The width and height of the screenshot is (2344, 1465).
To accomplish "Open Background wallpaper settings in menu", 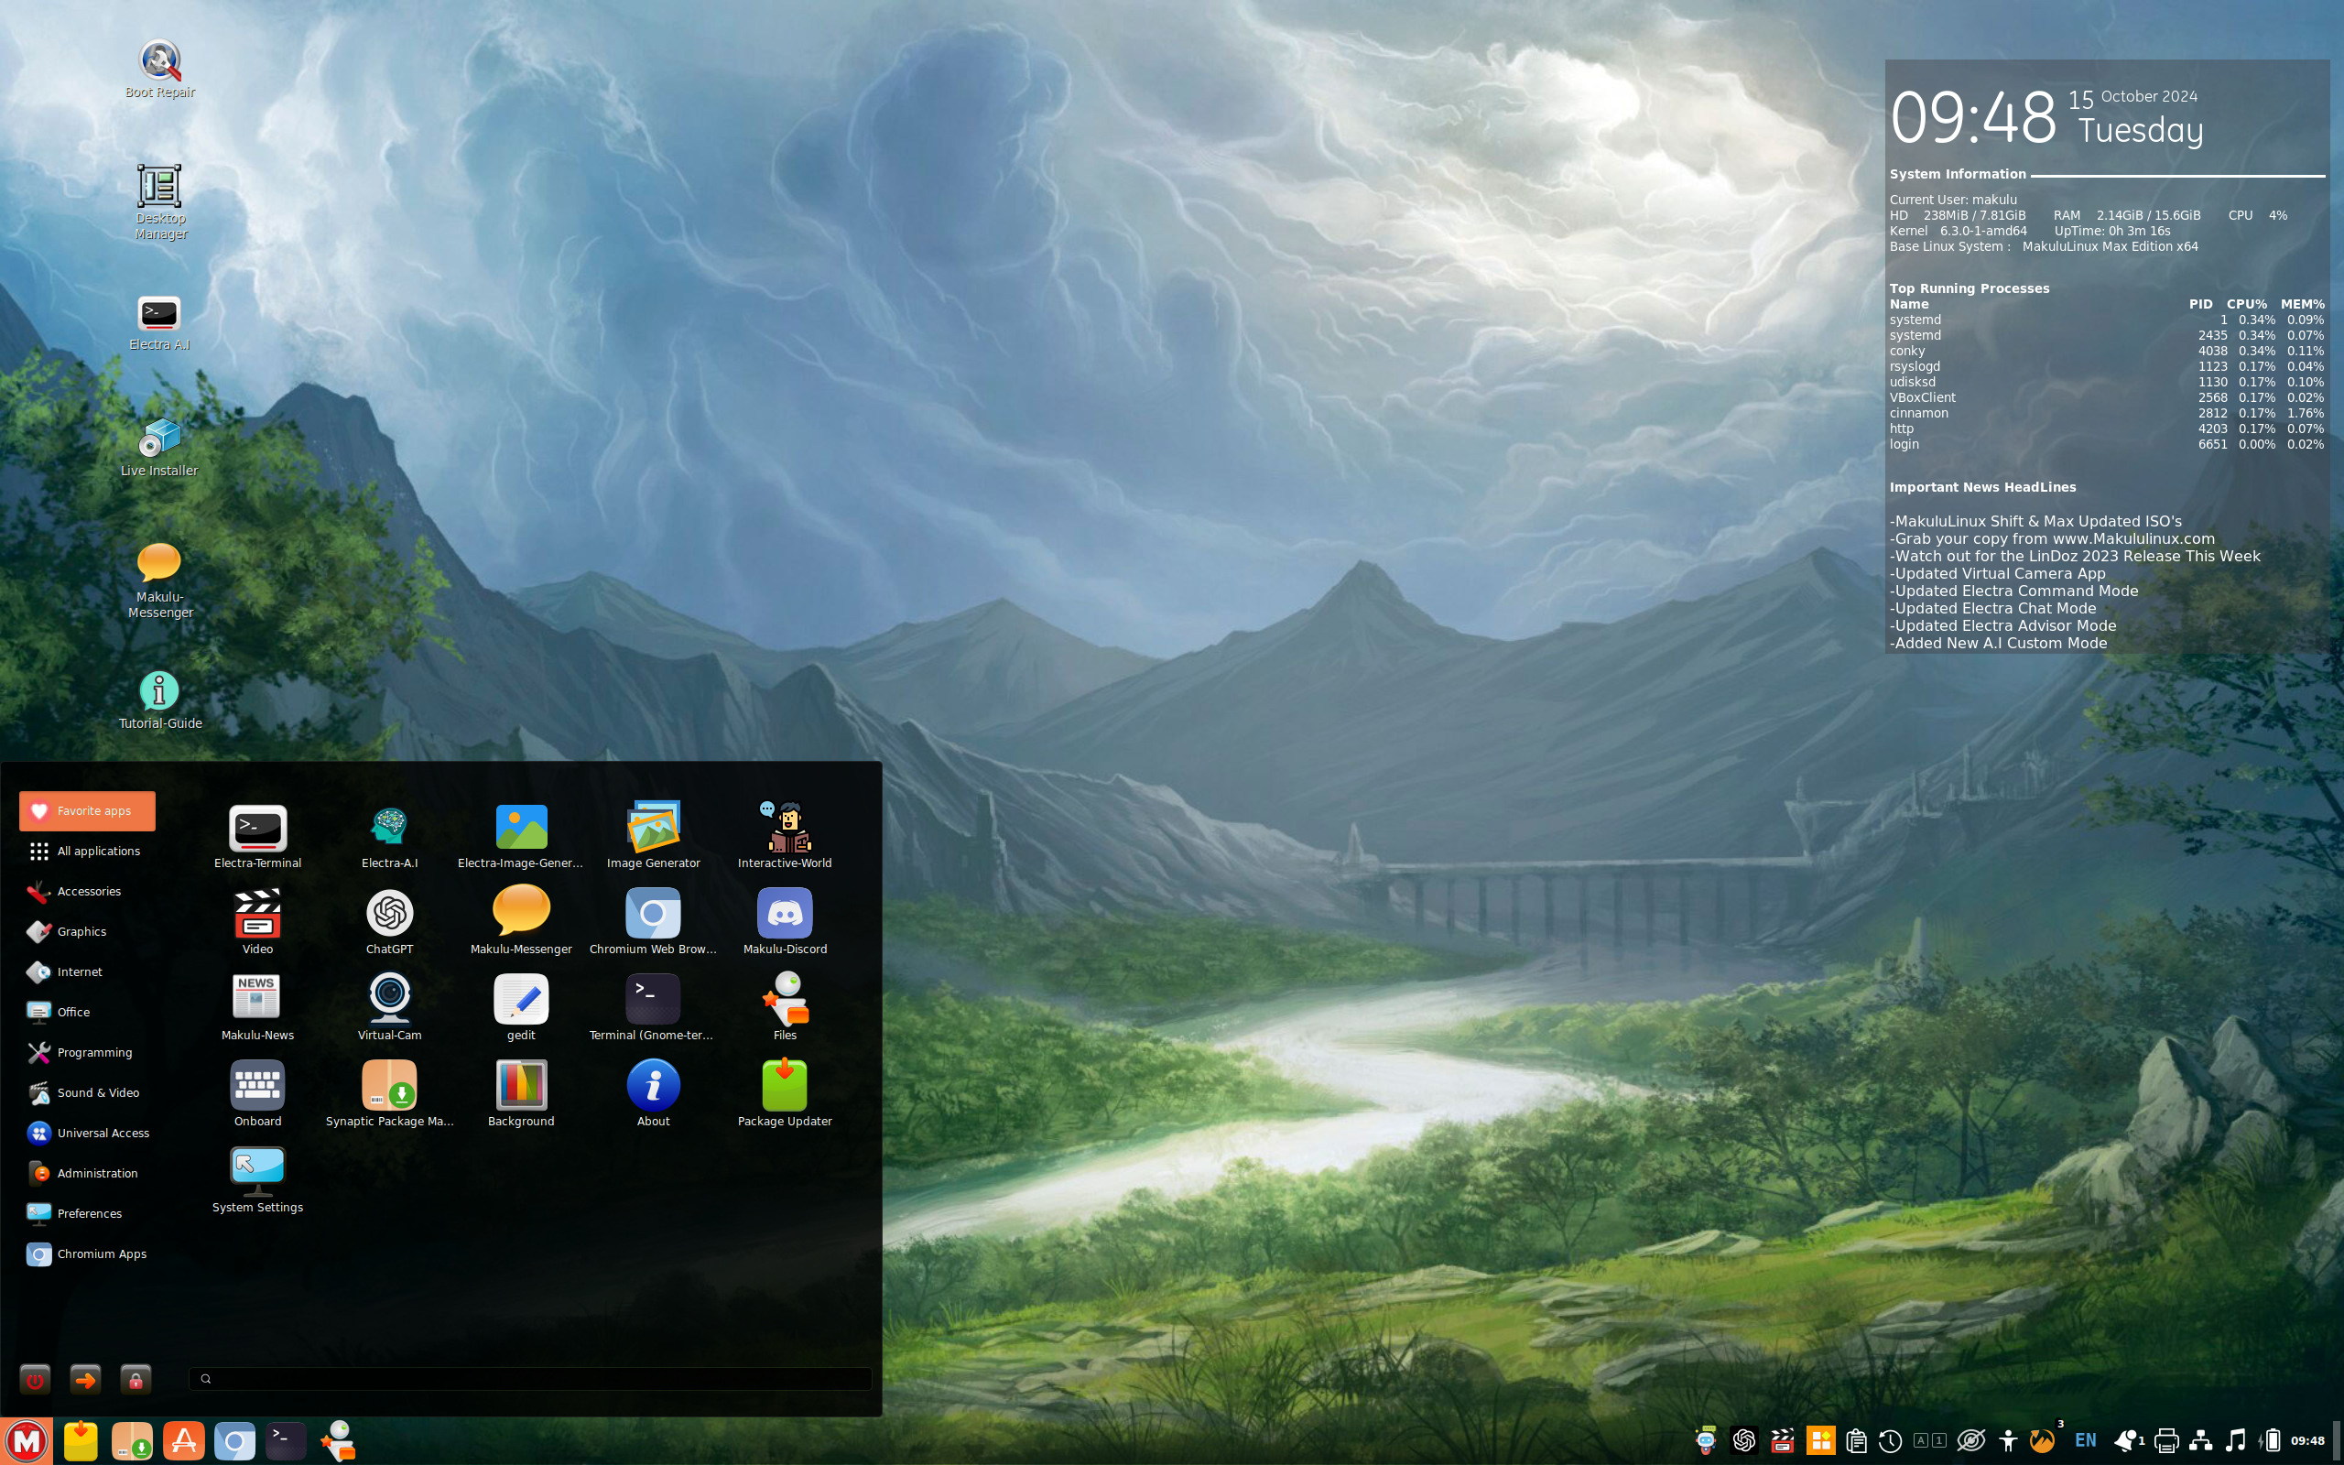I will point(521,1094).
